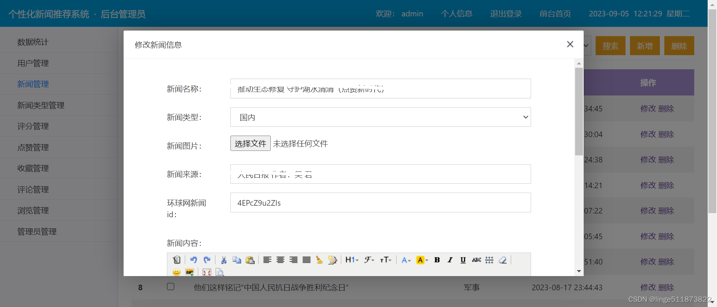Toggle bold text formatting

click(x=437, y=260)
